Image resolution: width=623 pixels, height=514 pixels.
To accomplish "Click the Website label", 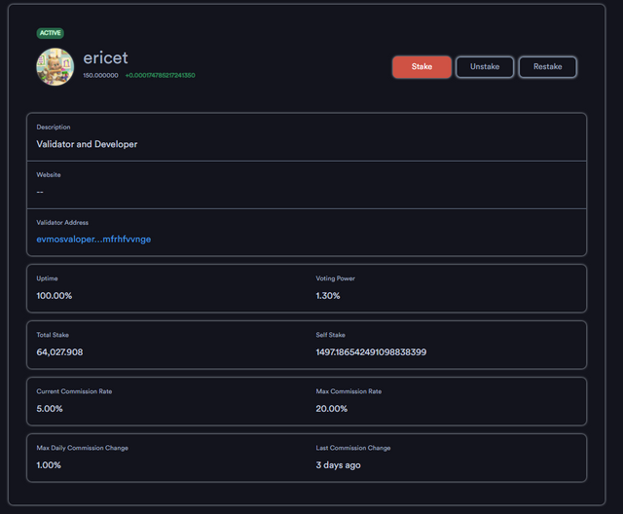I will coord(49,175).
